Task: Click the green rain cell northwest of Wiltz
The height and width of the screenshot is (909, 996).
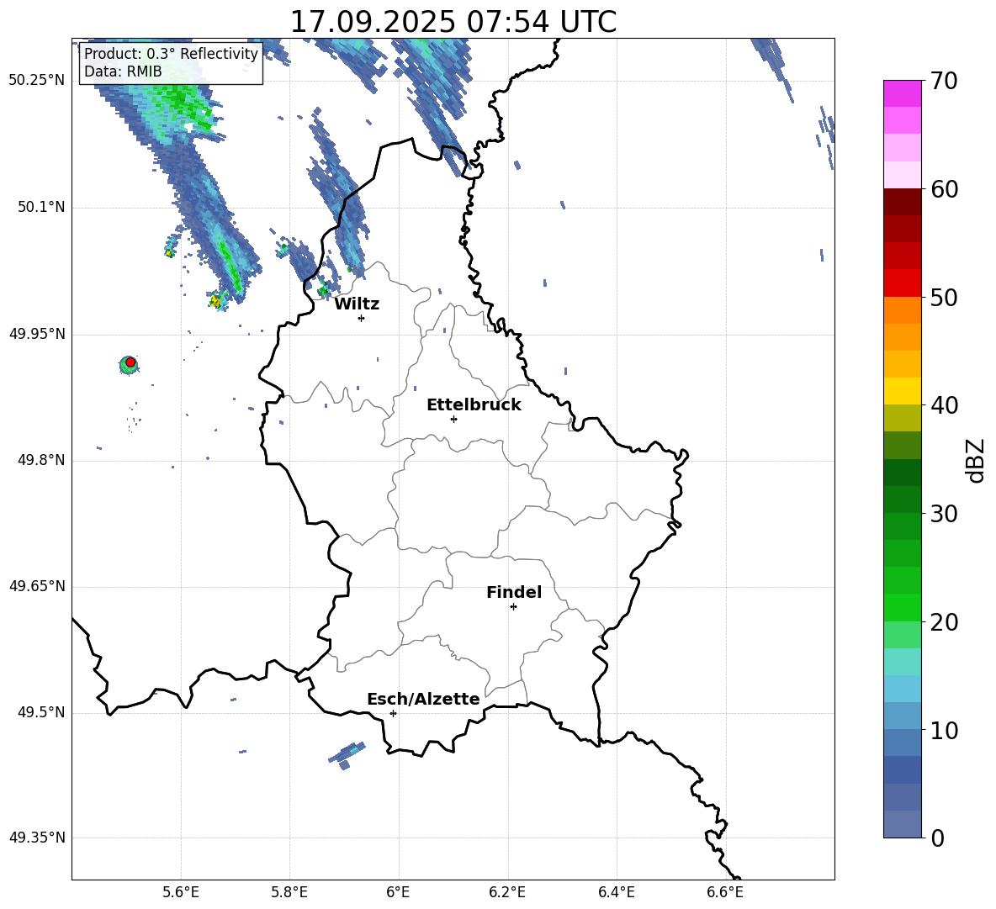Action: 323,291
